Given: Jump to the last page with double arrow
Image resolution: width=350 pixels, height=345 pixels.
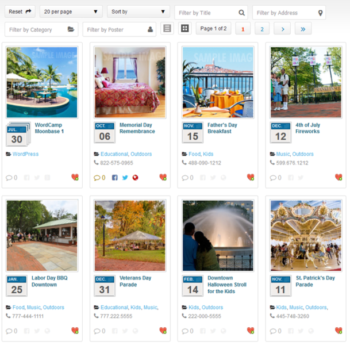Looking at the screenshot, I should [303, 29].
